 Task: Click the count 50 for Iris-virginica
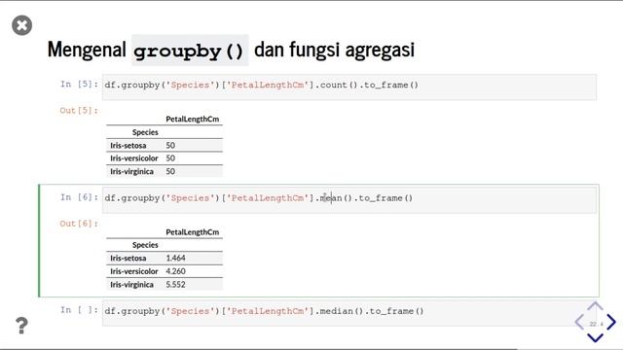(170, 171)
